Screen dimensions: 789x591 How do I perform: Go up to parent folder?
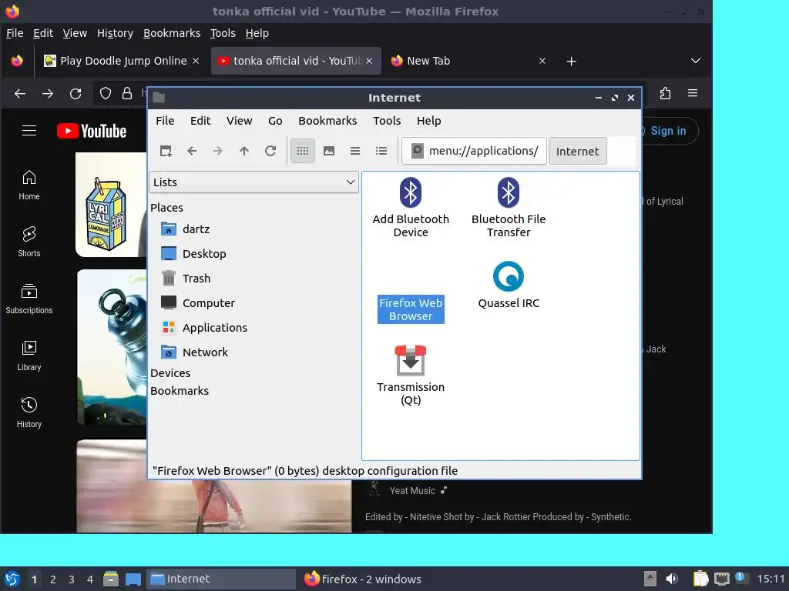(244, 151)
